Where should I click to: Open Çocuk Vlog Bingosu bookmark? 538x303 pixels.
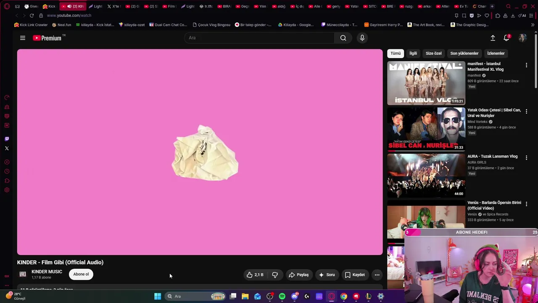211,25
